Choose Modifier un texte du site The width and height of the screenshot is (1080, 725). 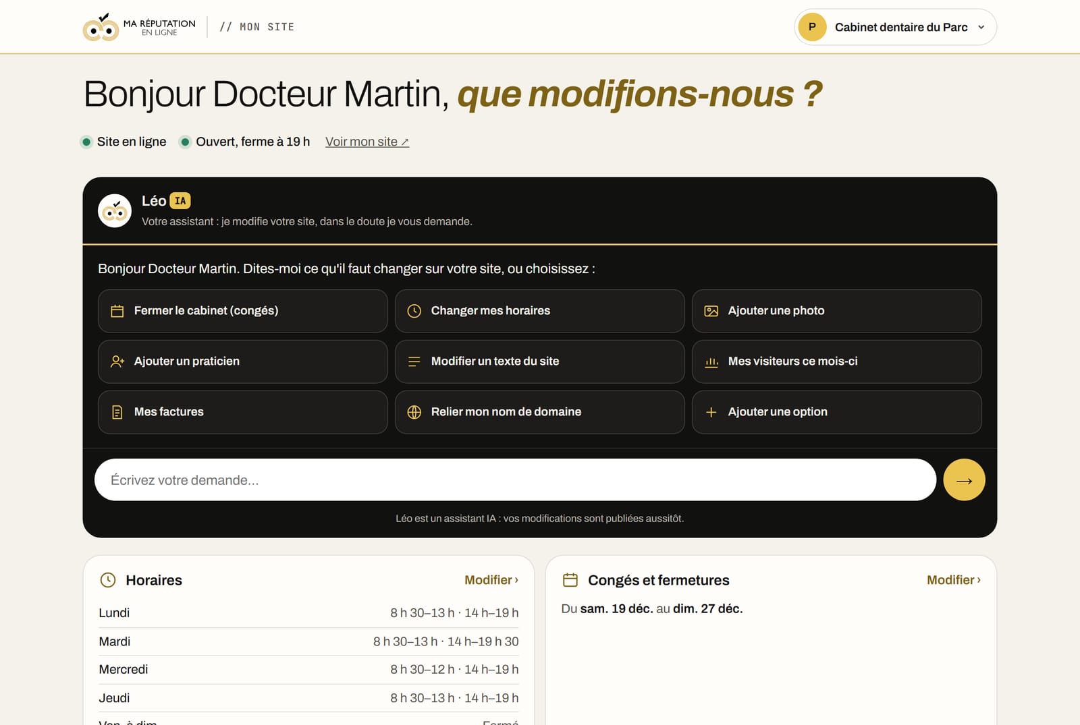coord(540,361)
